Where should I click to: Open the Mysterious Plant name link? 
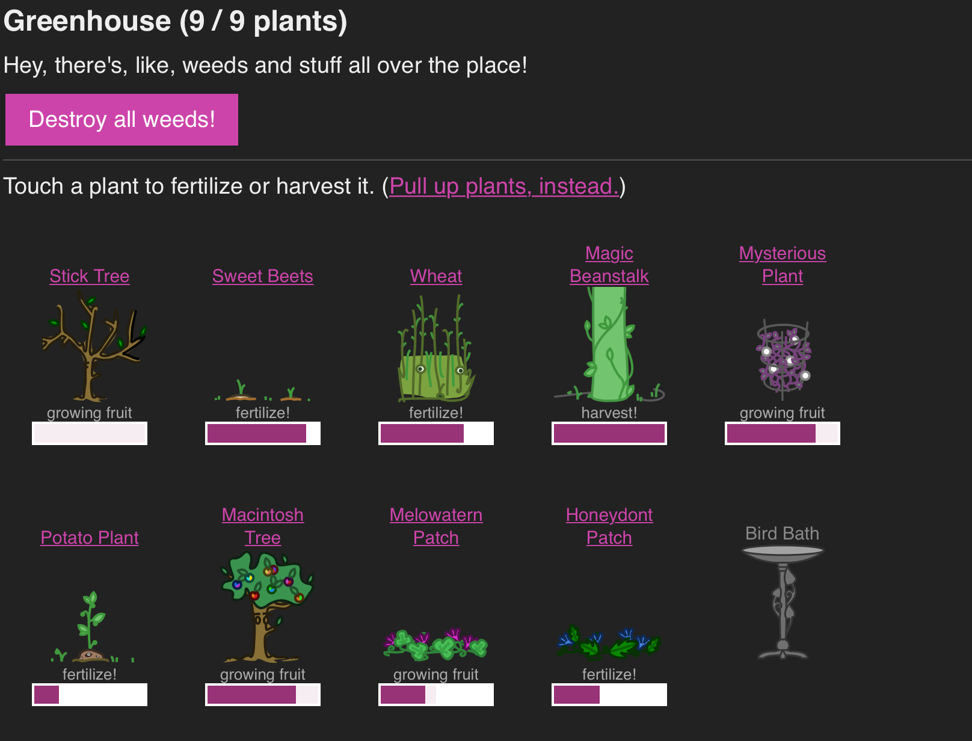(782, 265)
